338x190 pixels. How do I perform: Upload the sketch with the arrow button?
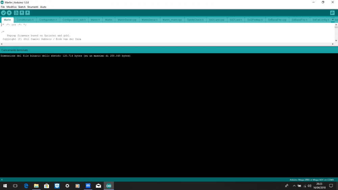[x=9, y=13]
